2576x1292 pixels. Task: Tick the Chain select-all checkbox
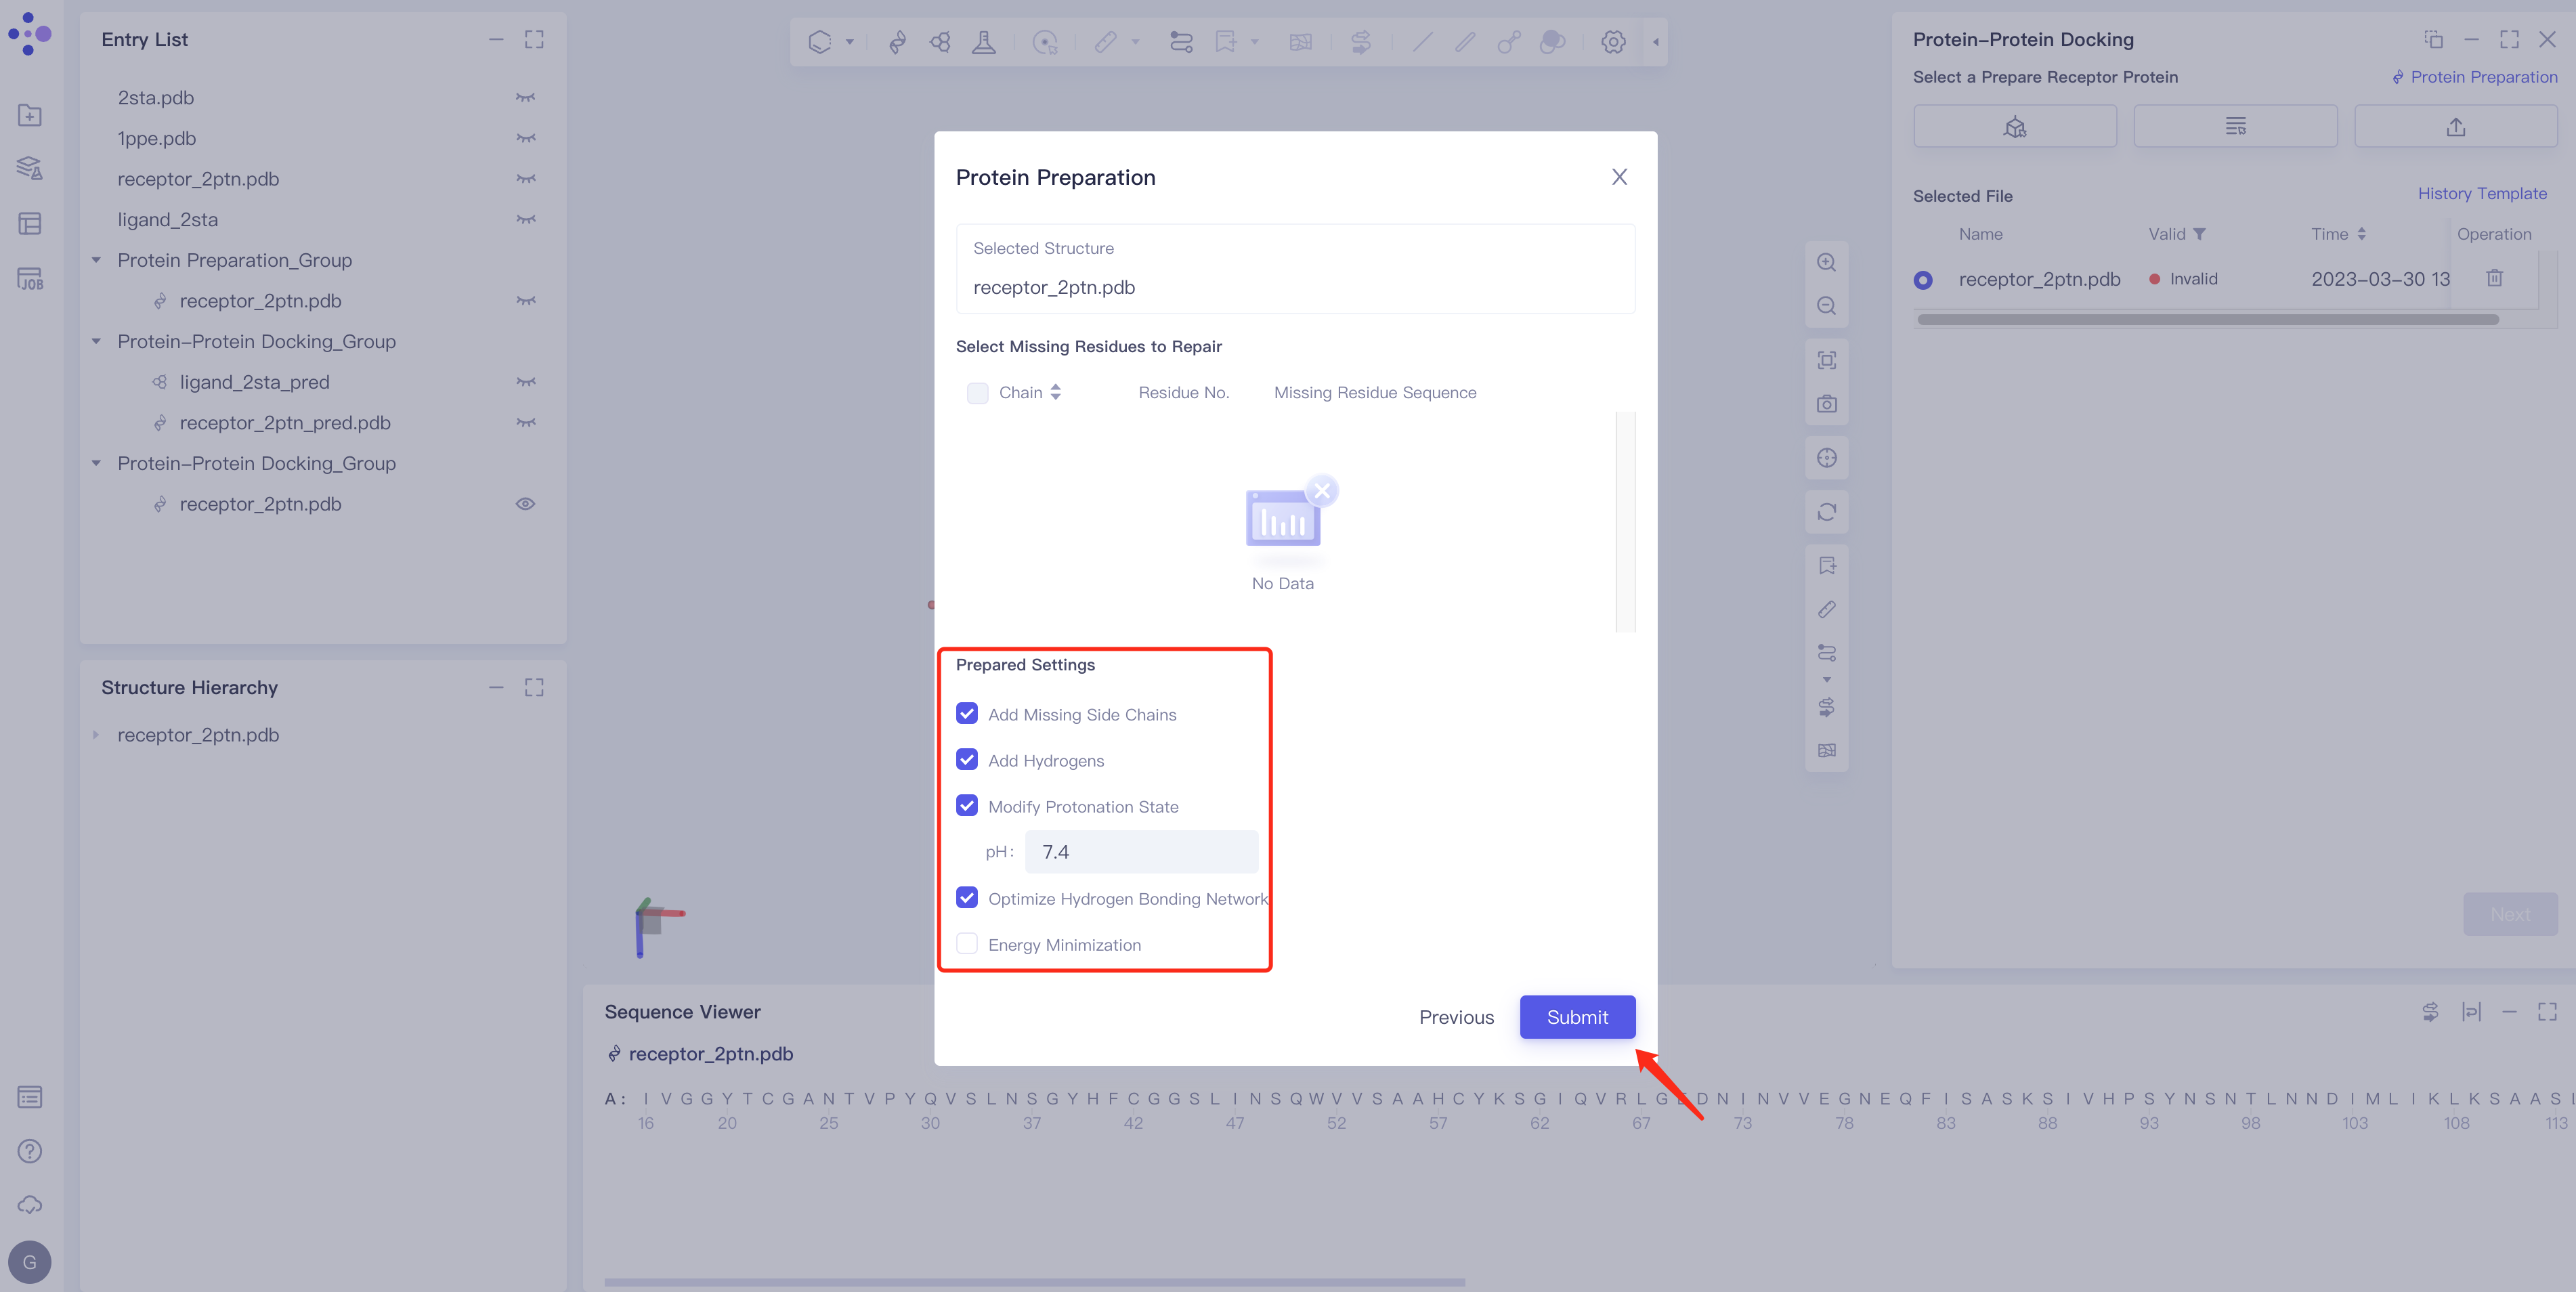point(977,393)
